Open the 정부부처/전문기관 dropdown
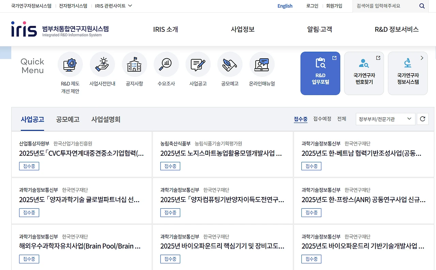This screenshot has width=436, height=270. pos(386,119)
